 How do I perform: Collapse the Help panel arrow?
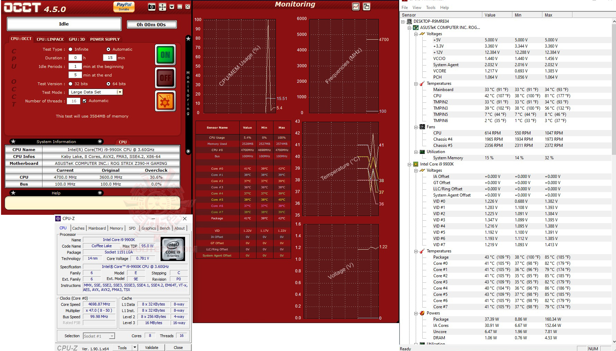[x=100, y=193]
